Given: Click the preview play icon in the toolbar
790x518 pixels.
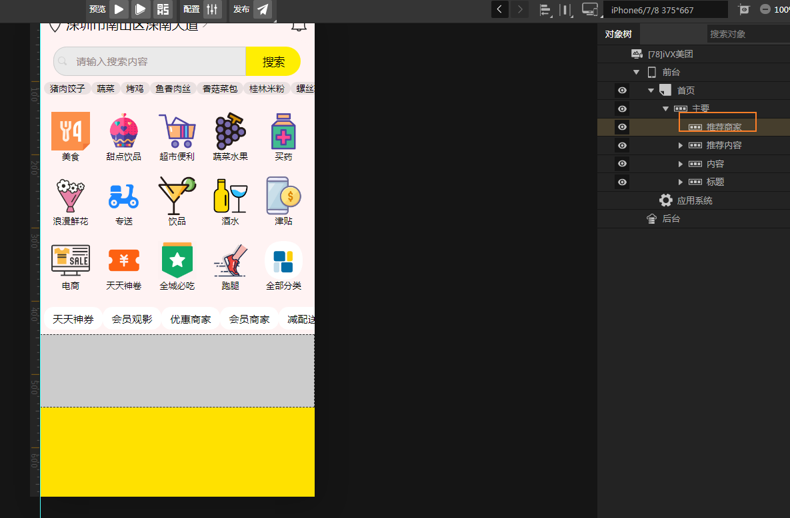Looking at the screenshot, I should point(119,10).
